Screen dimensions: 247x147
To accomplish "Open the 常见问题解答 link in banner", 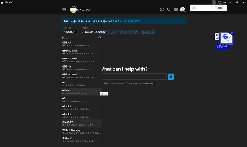I will click(132, 21).
